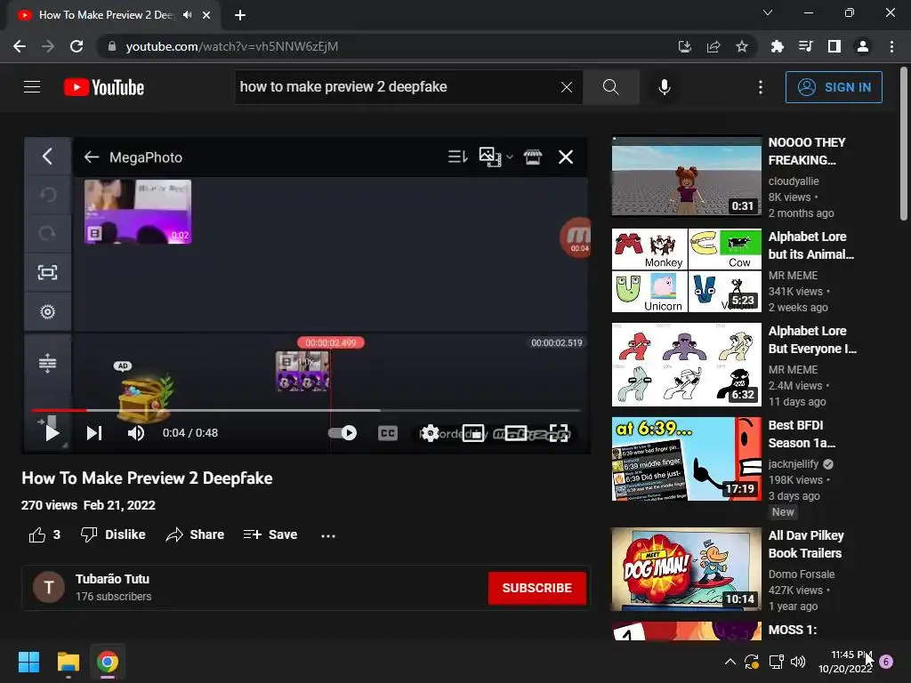The height and width of the screenshot is (683, 911).
Task: Open Alphabet Lore but its Animal video
Action: coord(686,270)
